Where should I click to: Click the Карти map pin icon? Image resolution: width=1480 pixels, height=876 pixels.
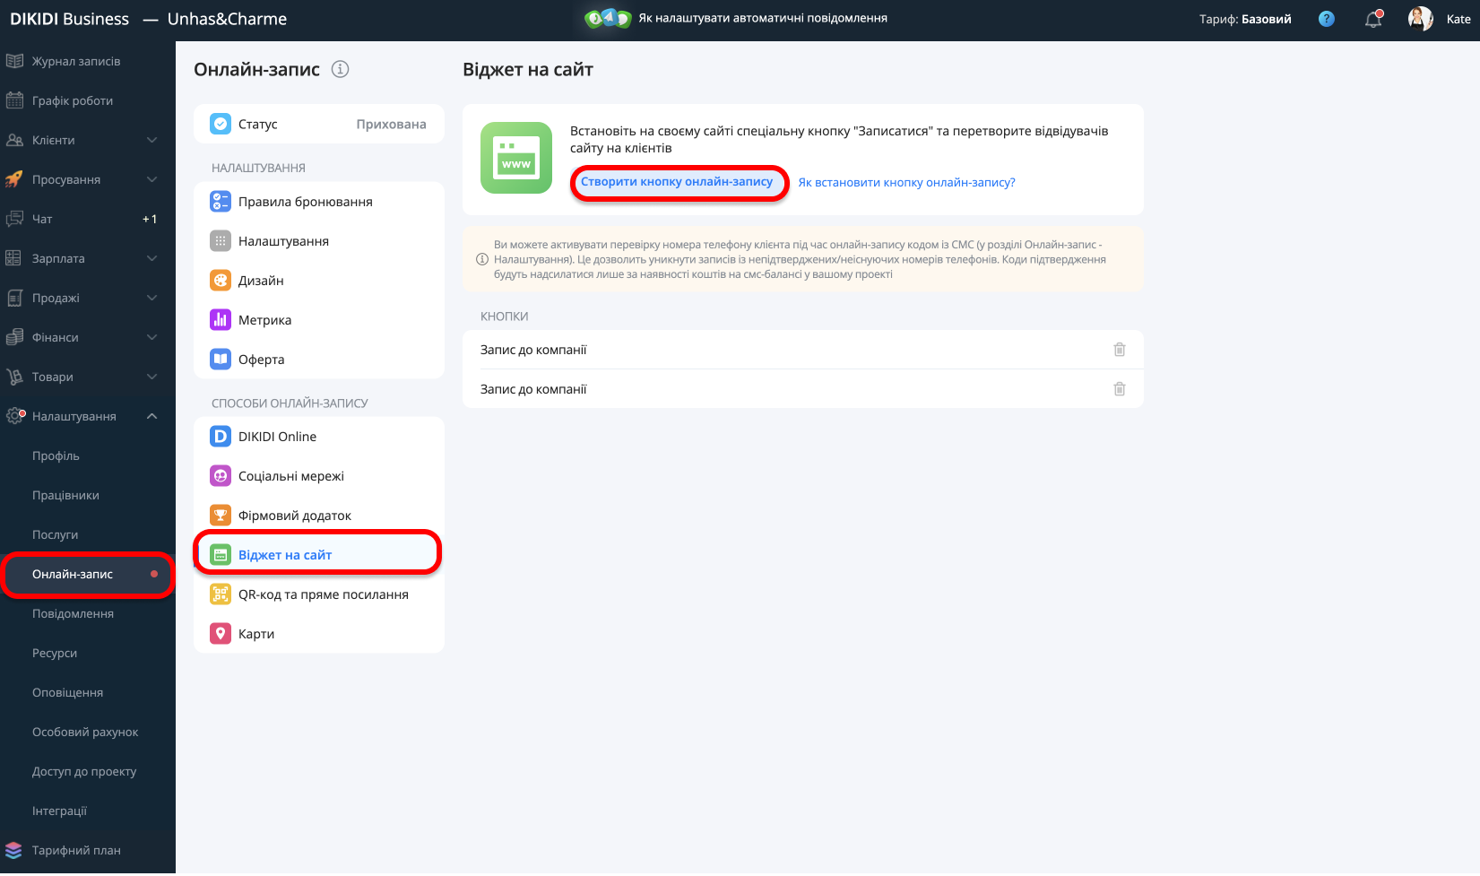221,634
